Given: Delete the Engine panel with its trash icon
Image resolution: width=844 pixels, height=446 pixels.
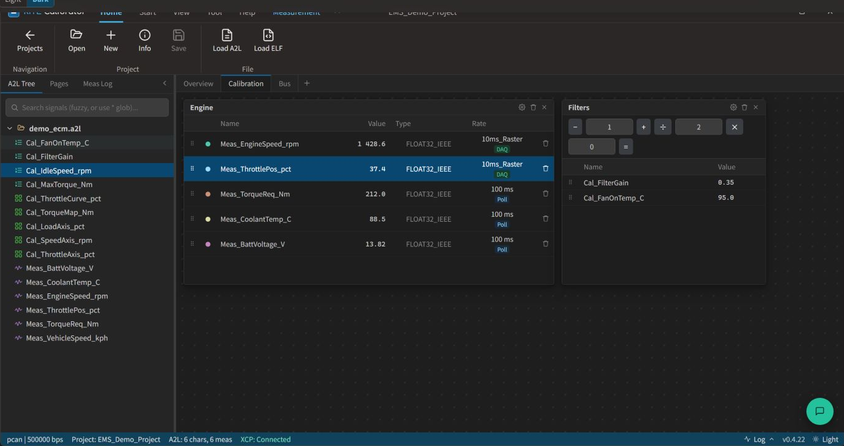Looking at the screenshot, I should coord(533,107).
